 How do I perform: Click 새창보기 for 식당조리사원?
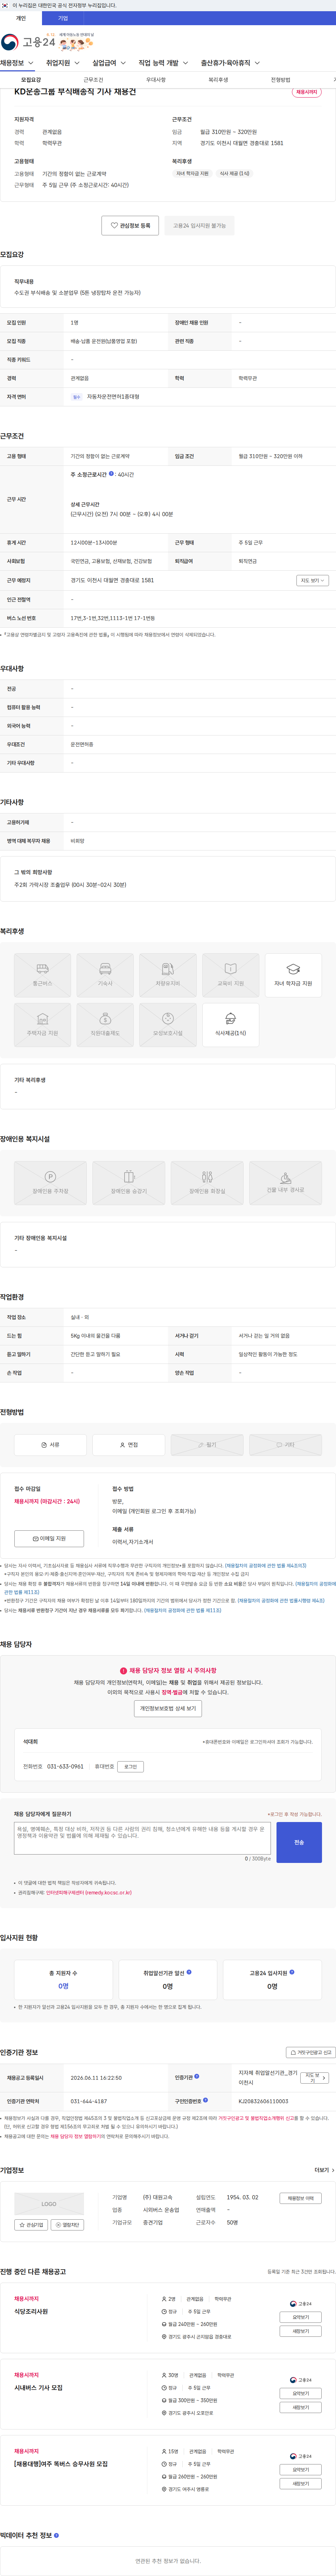(301, 2331)
